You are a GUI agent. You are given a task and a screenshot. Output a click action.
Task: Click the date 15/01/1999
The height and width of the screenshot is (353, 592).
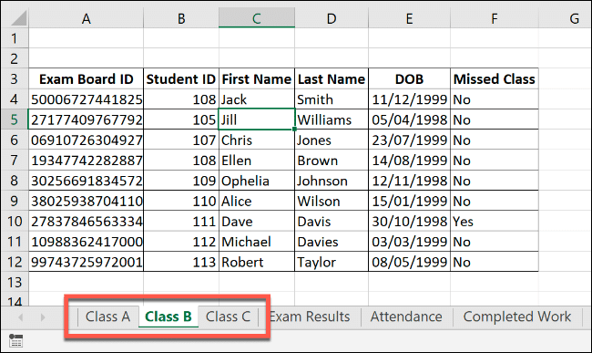[x=409, y=201]
